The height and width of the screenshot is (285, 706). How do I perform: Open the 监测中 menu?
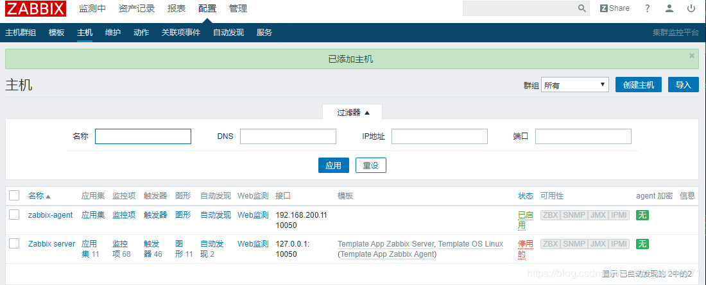click(92, 8)
